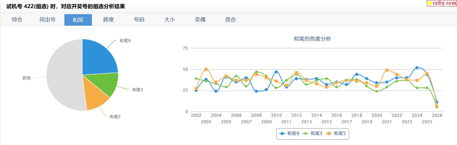
Task: Open the 综合 tab
Action: point(17,20)
